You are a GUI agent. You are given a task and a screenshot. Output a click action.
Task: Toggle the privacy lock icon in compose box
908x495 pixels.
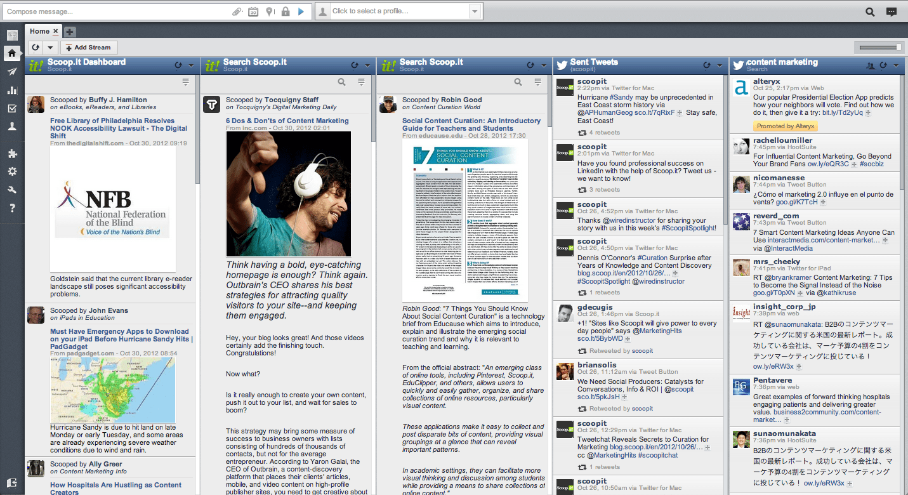pyautogui.click(x=286, y=11)
